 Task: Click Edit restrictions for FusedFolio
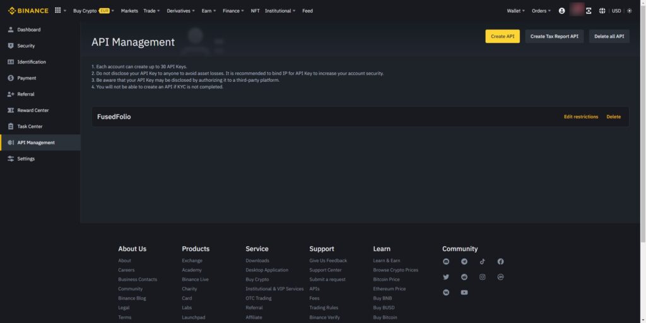(x=581, y=116)
